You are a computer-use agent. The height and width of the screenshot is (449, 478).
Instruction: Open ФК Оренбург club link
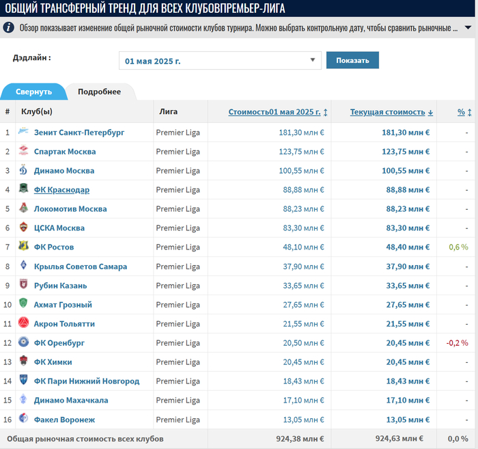coord(59,343)
